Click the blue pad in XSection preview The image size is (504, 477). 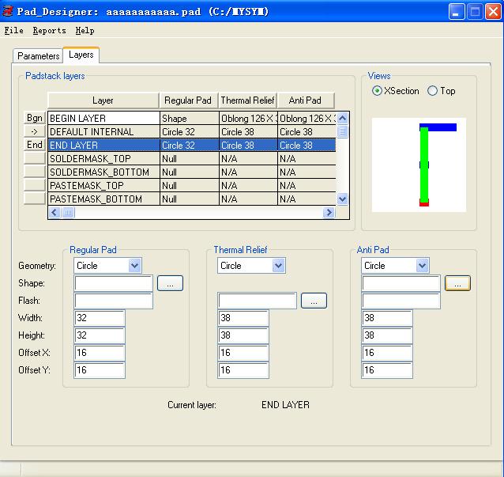438,127
